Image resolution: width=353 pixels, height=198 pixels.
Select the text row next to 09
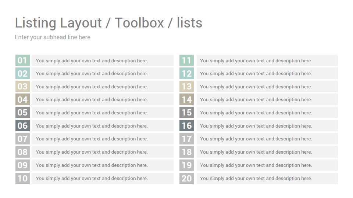[x=103, y=165]
